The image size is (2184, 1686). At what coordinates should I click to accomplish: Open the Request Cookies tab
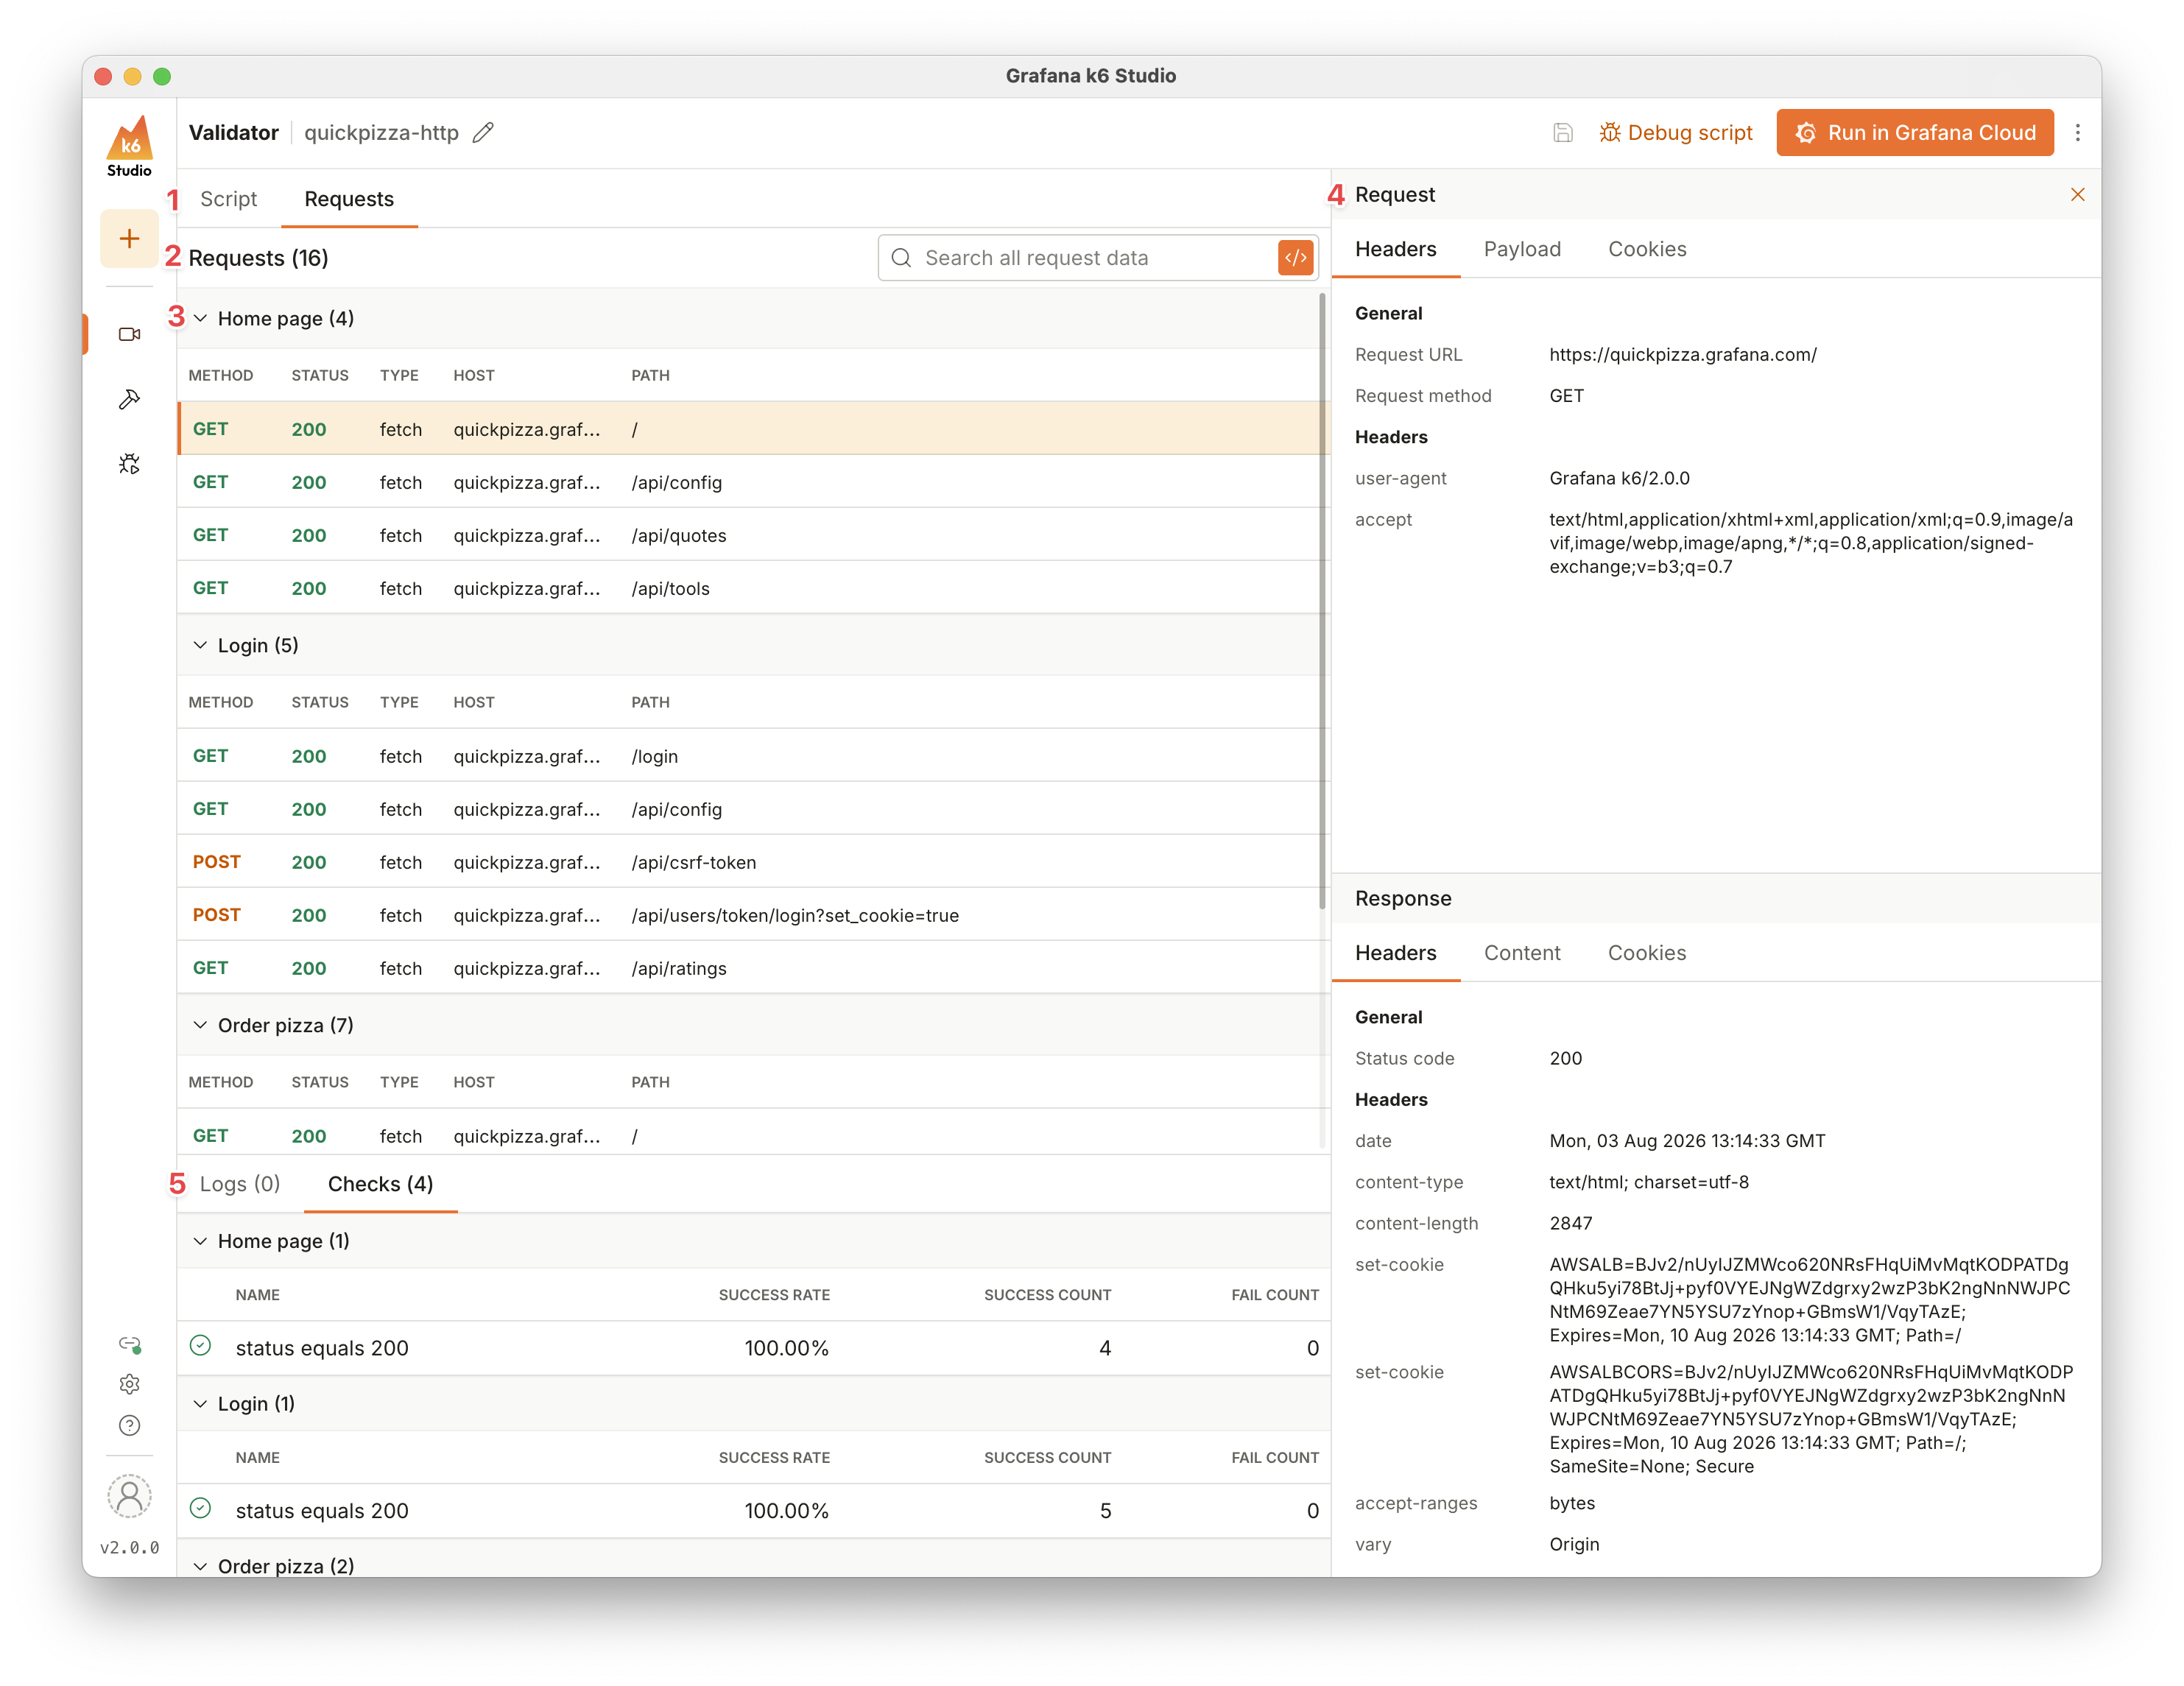1646,249
